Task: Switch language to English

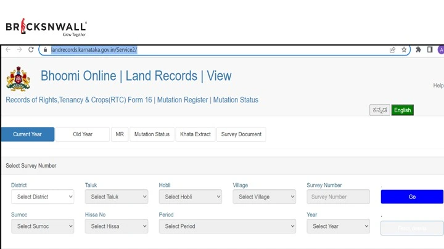Action: click(402, 110)
